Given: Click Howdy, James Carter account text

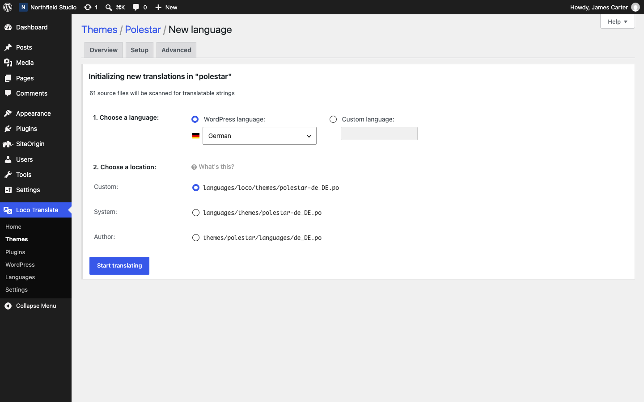Looking at the screenshot, I should point(599,7).
